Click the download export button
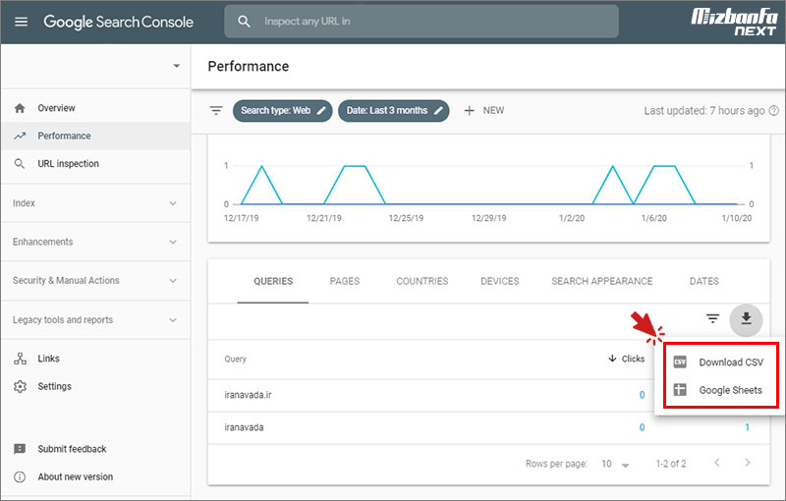The height and width of the screenshot is (501, 786). click(x=746, y=319)
